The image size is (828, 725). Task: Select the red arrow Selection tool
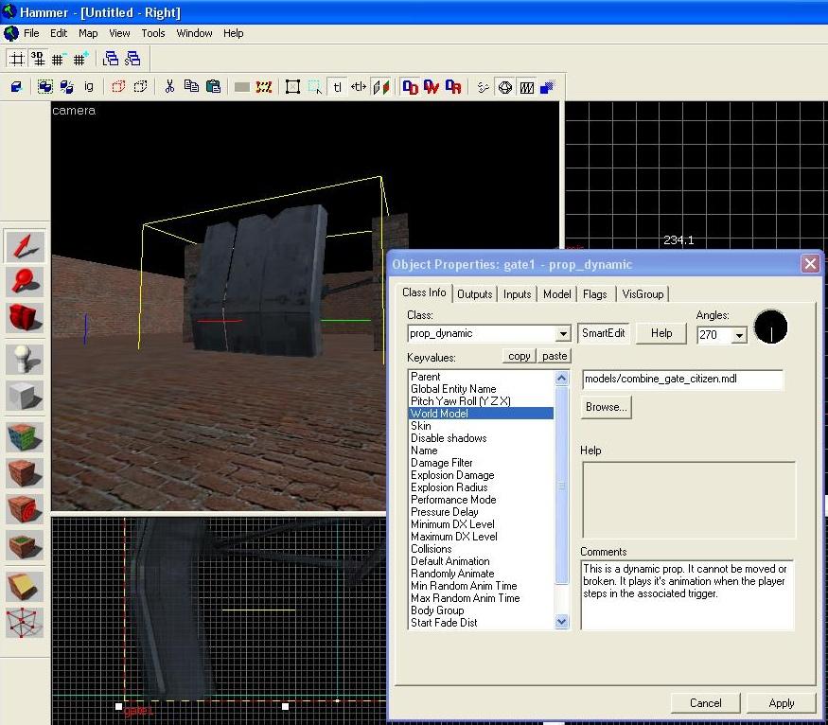click(x=25, y=246)
